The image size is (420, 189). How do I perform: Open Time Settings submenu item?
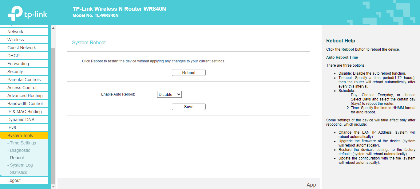pyautogui.click(x=23, y=143)
